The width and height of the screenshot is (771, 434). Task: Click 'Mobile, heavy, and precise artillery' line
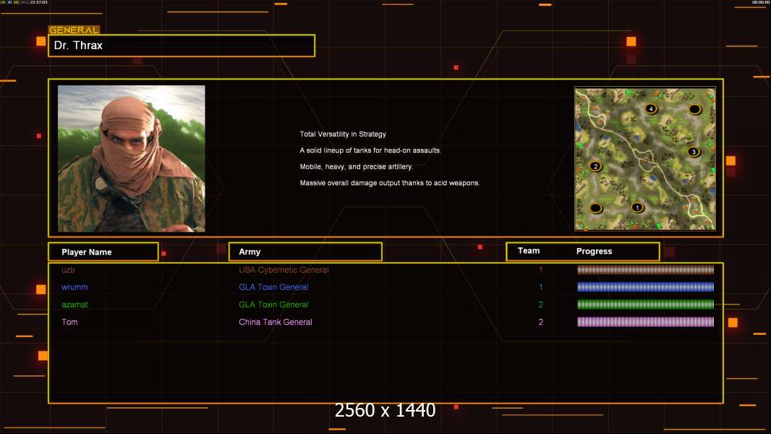(357, 166)
